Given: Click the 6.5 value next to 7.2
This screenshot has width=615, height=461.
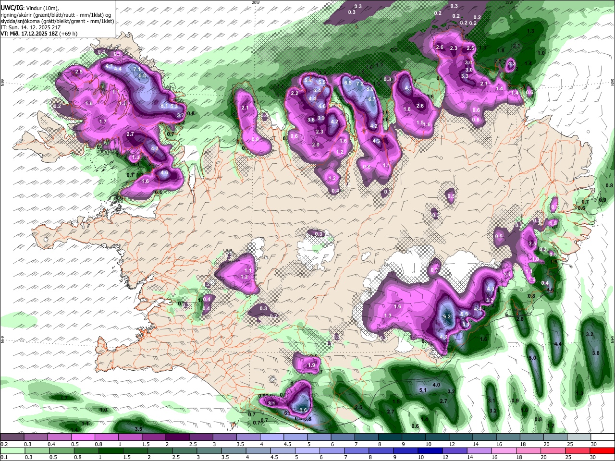Looking at the screenshot, I should point(348,83).
